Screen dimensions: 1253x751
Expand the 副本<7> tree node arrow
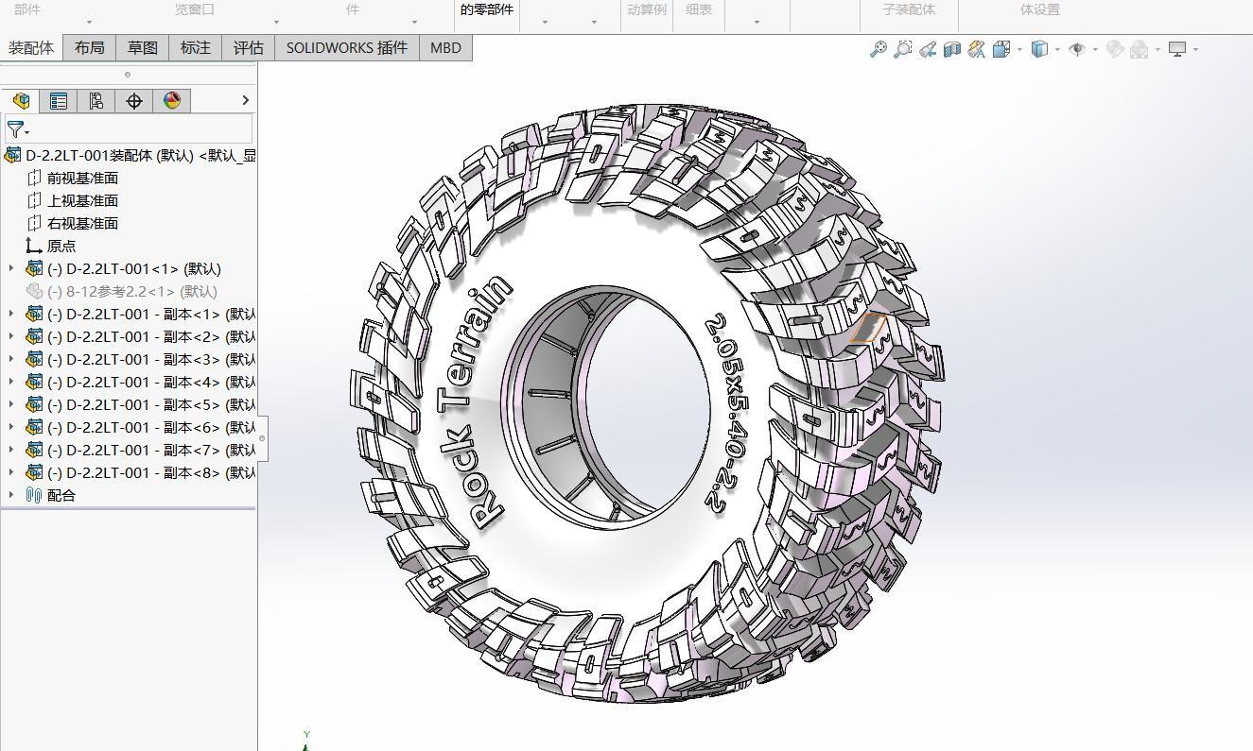(x=11, y=450)
